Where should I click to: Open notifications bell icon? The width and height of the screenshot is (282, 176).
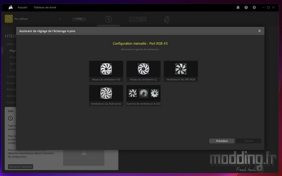click(238, 7)
